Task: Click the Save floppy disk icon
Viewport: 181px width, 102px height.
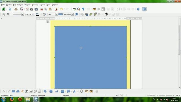Action: click(22, 9)
